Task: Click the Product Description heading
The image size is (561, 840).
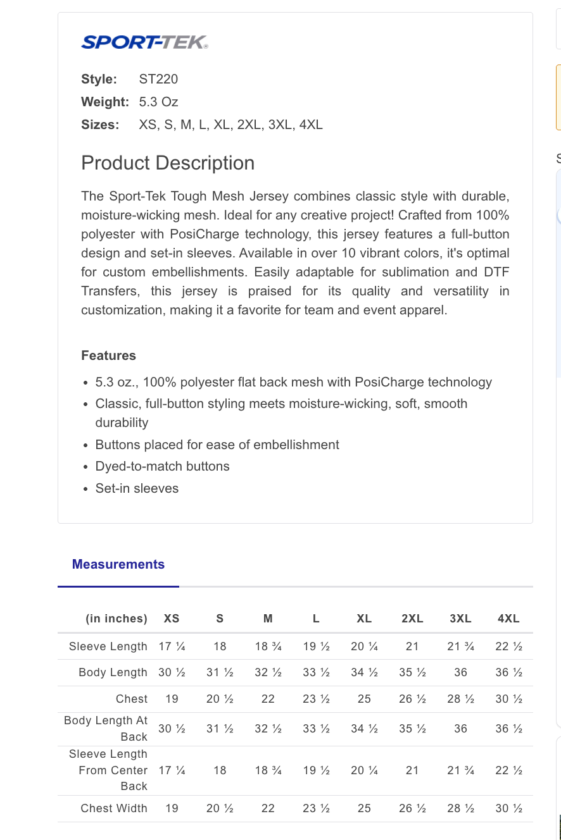Action: [168, 163]
